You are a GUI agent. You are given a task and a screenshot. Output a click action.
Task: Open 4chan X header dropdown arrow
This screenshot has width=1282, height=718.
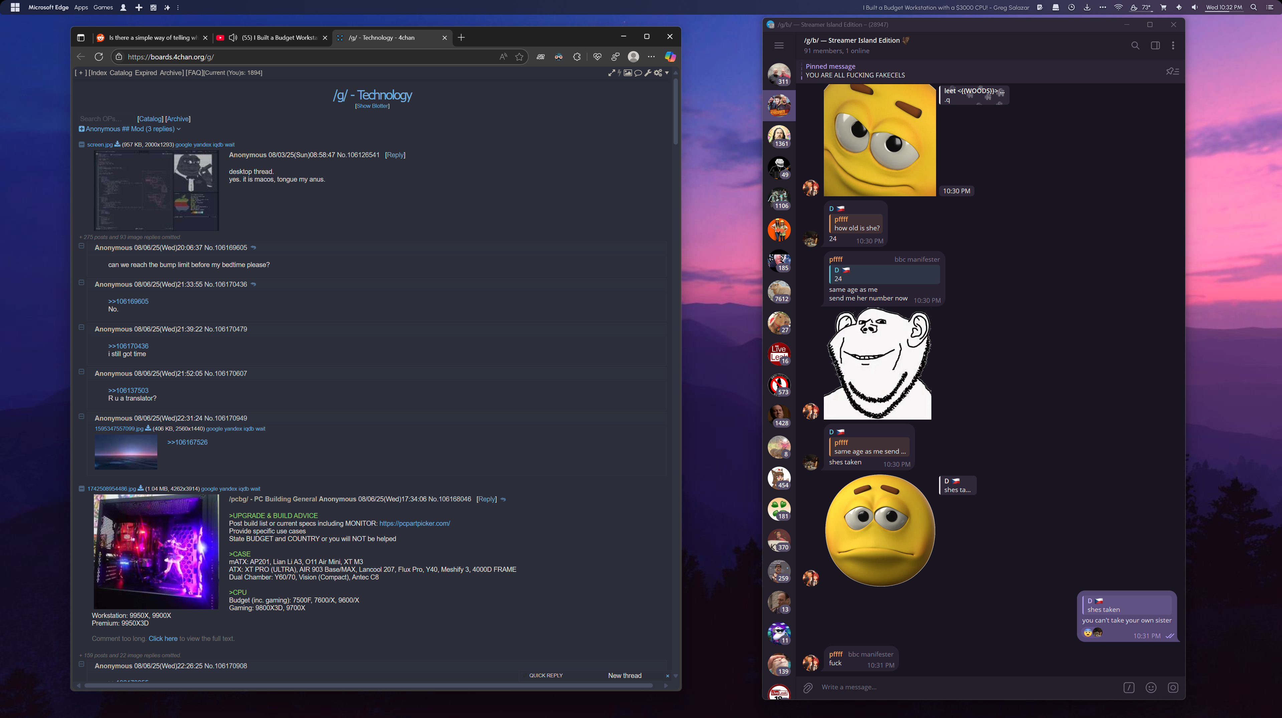[x=667, y=73]
